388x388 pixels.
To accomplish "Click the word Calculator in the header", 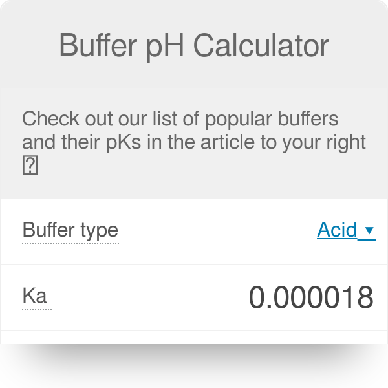I will coord(261,45).
